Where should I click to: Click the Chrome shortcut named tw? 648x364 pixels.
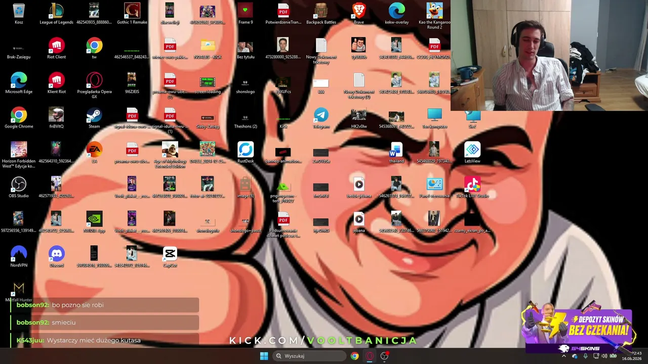tap(94, 49)
